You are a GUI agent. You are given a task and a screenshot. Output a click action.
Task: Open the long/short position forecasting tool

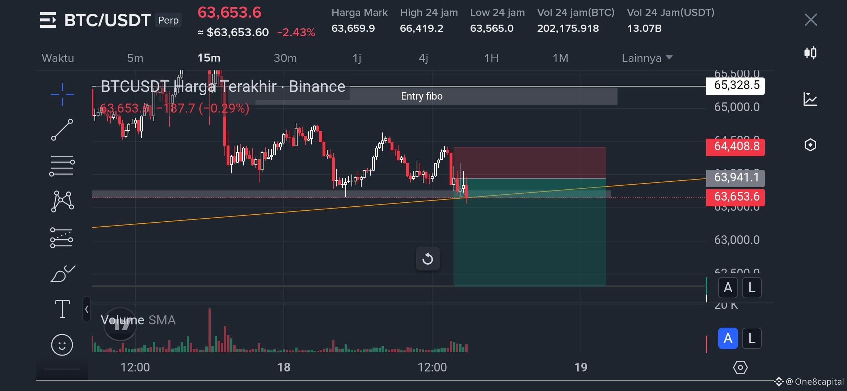tap(62, 237)
